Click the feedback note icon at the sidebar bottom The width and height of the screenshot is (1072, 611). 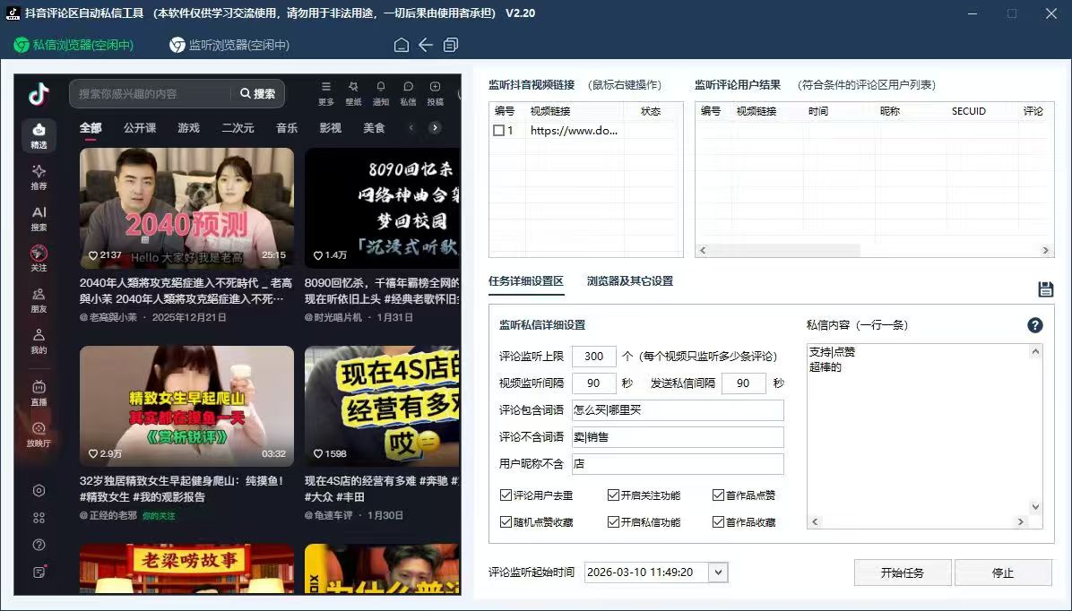tap(39, 572)
